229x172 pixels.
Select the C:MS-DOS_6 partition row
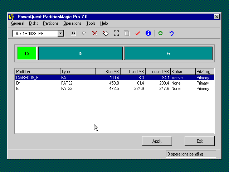click(114, 77)
